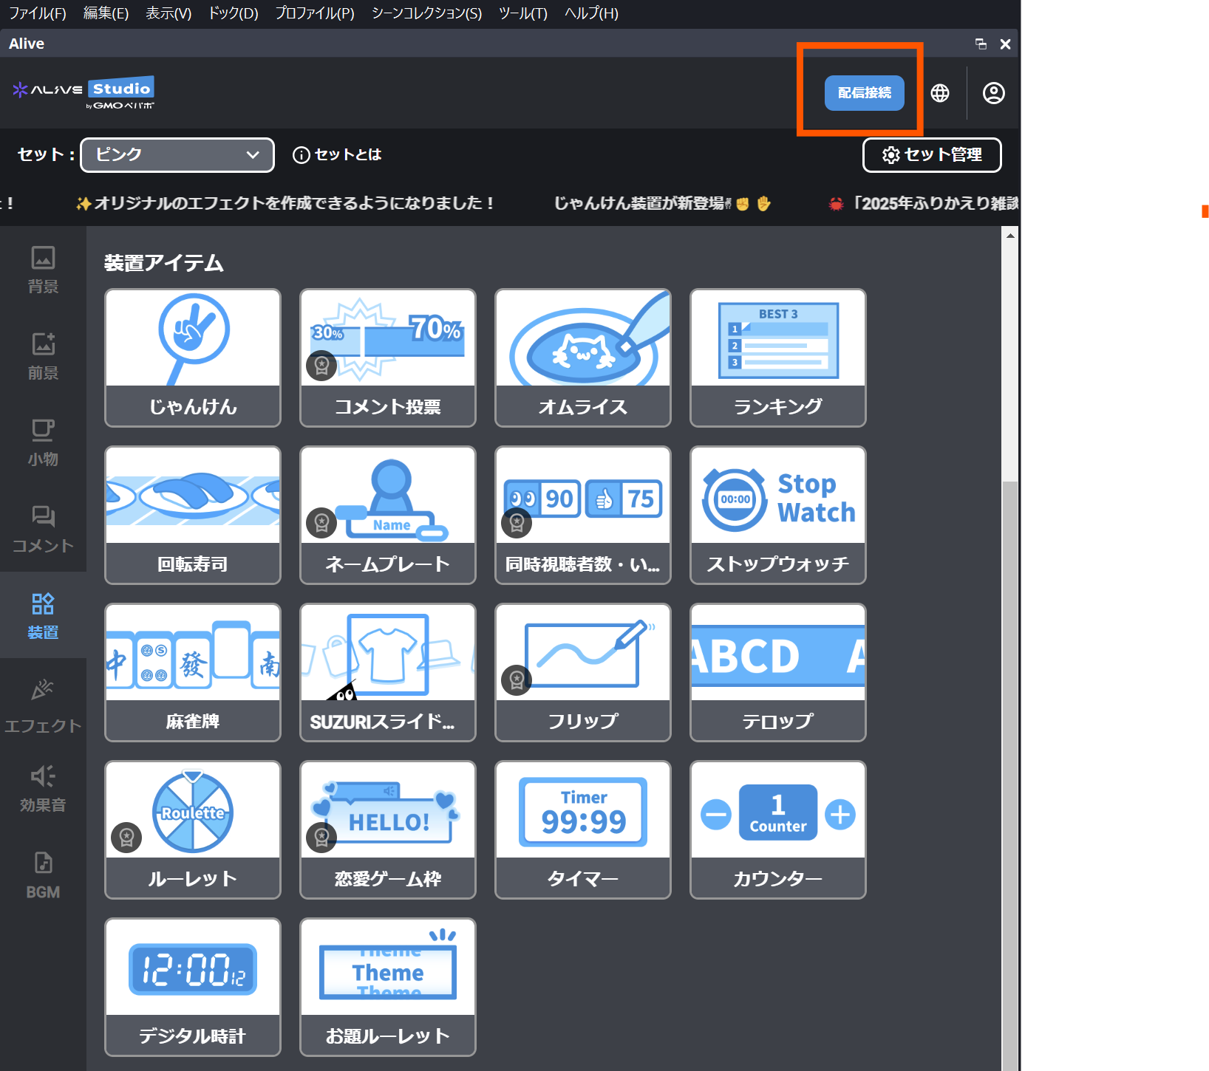Open the user account profile icon
The width and height of the screenshot is (1209, 1071).
pos(993,93)
